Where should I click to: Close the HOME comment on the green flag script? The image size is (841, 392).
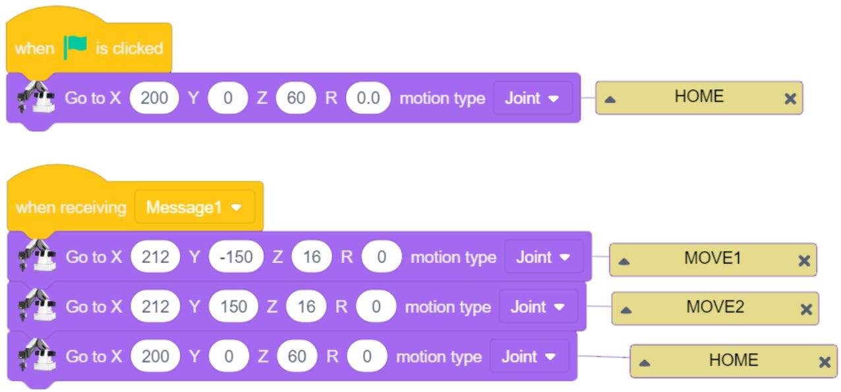pos(790,99)
